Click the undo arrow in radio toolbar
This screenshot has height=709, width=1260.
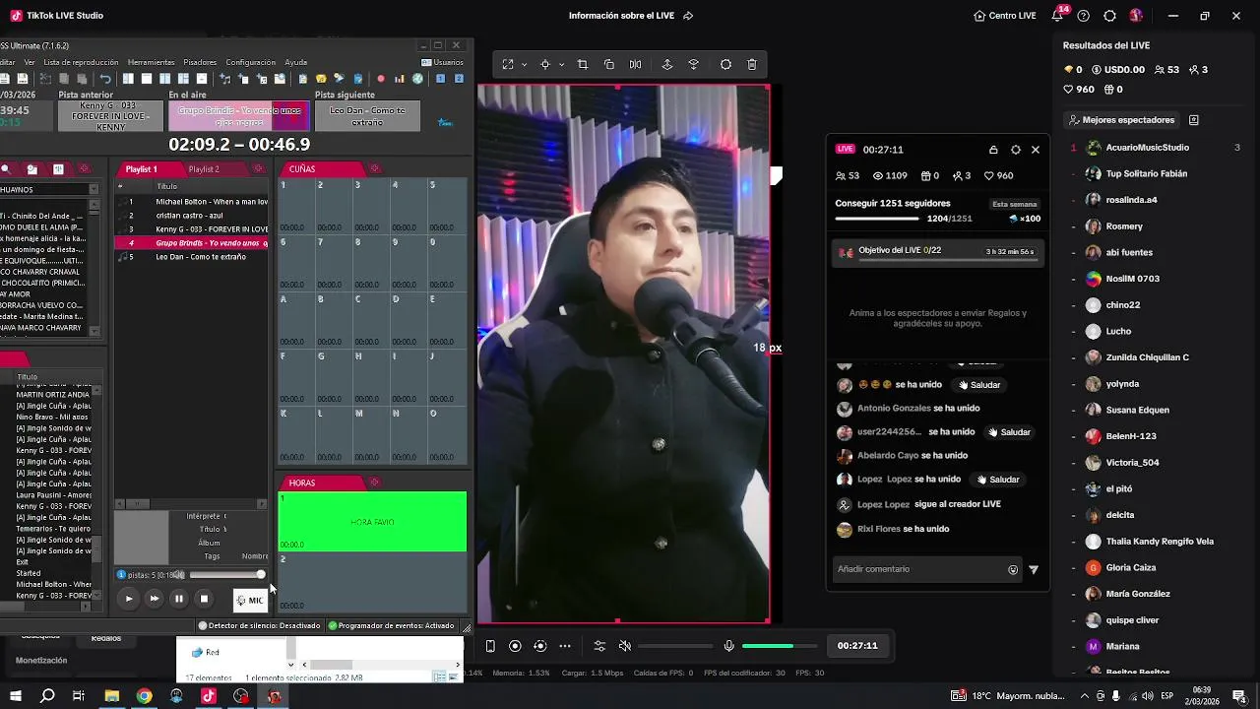point(105,79)
